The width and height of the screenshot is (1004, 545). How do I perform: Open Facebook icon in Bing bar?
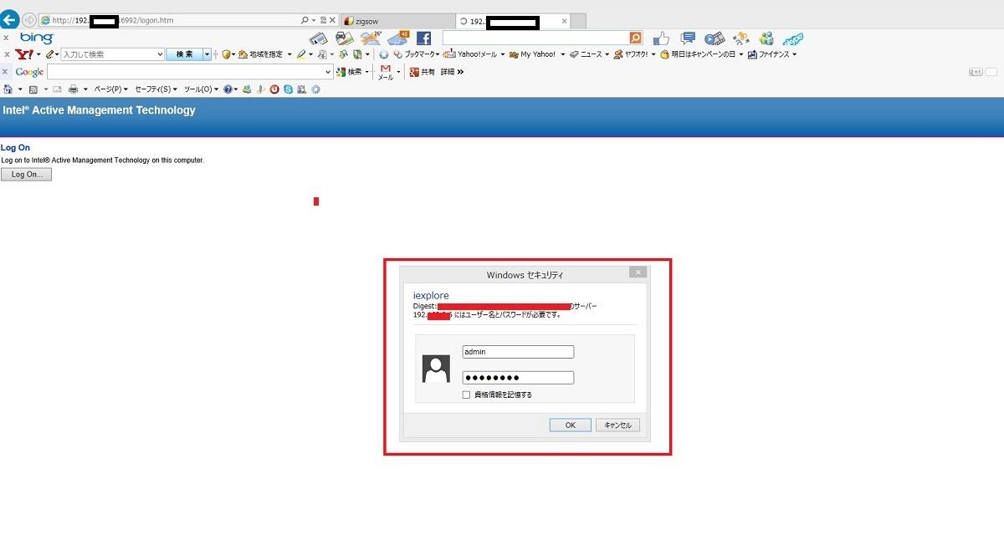(423, 38)
